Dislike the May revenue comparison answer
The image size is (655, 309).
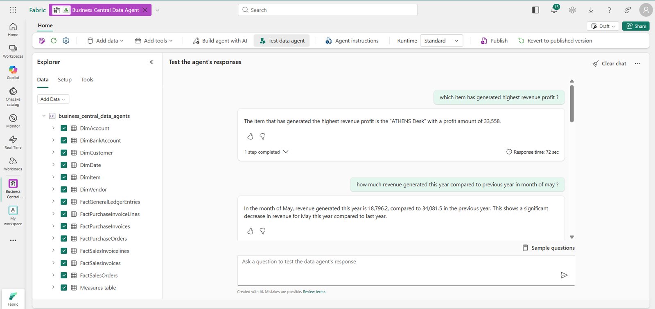(x=262, y=231)
